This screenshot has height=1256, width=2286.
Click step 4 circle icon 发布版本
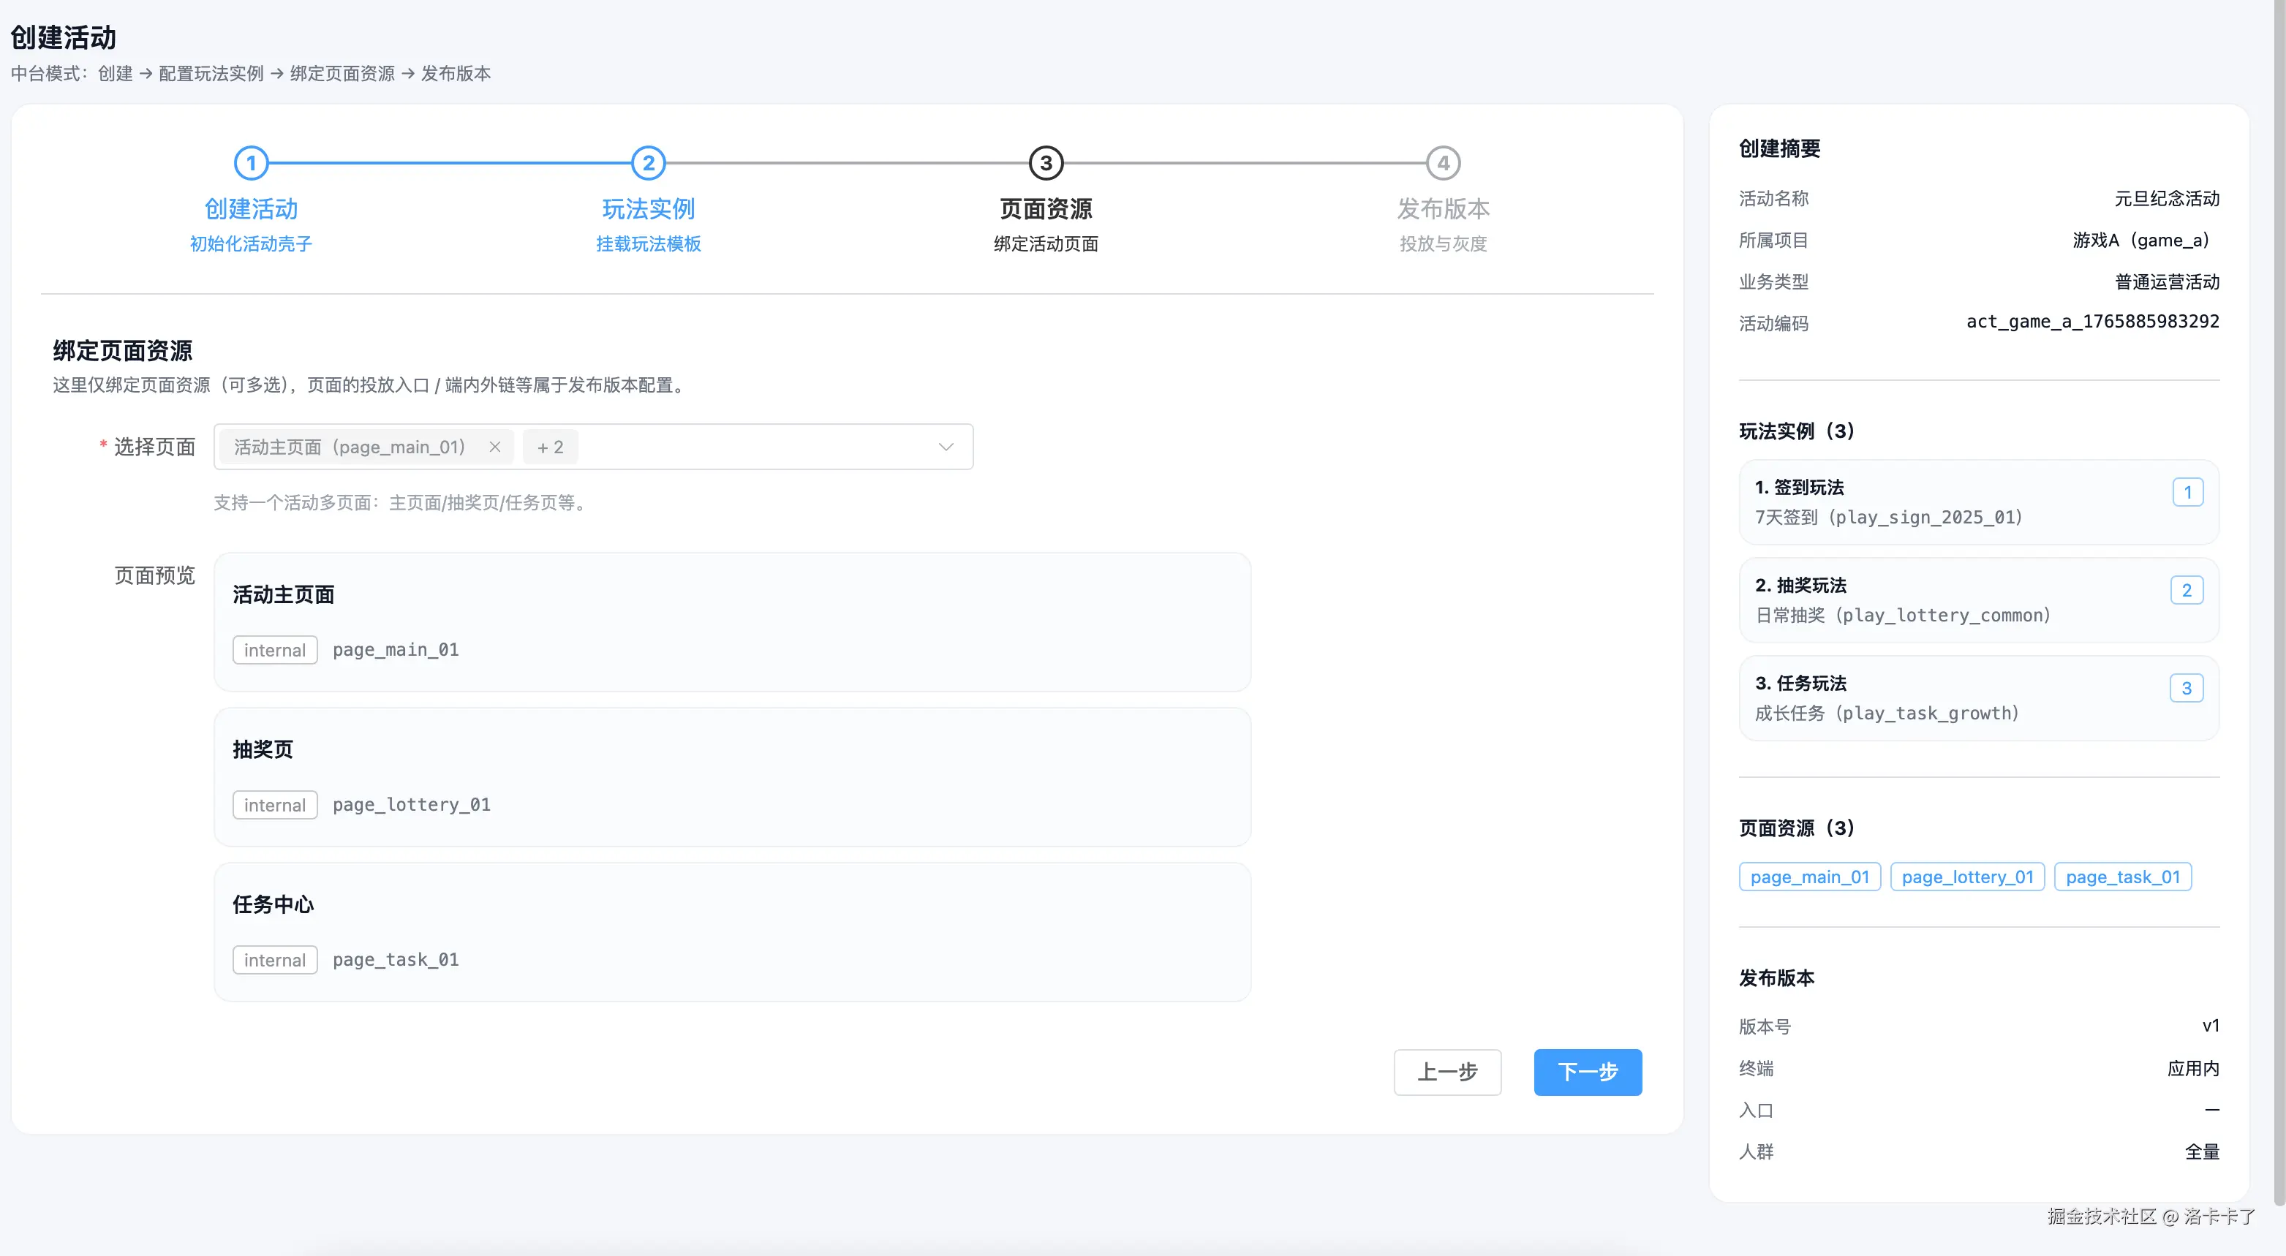click(x=1443, y=163)
